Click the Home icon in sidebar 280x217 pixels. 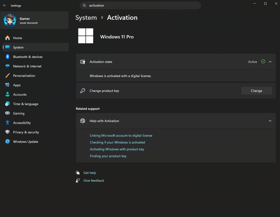8,38
